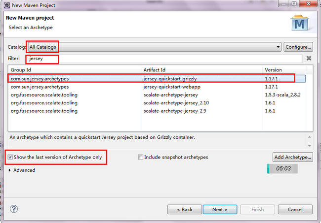Proceed with the Next > button

220,210
